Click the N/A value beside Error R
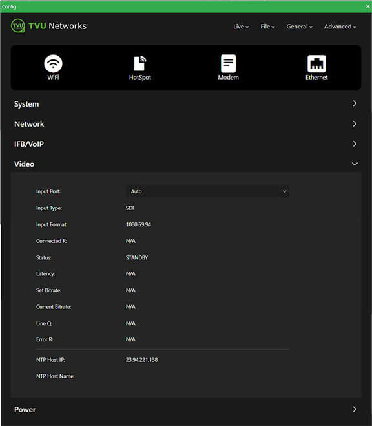The width and height of the screenshot is (372, 426). (130, 339)
